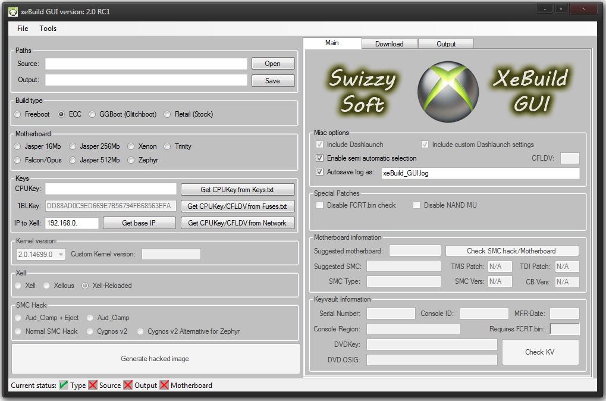Uncheck Enable semi automatic selection
Viewport: 606px width, 401px height.
320,158
